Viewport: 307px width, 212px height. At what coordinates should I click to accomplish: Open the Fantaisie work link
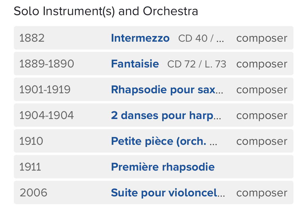[135, 64]
